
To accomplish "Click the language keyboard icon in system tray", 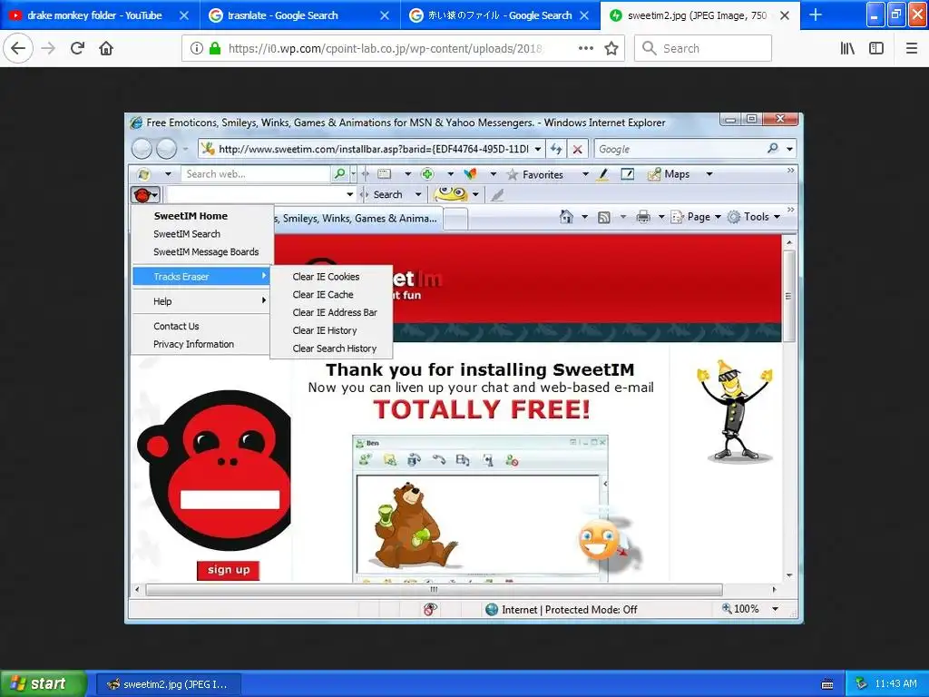I will tap(827, 684).
